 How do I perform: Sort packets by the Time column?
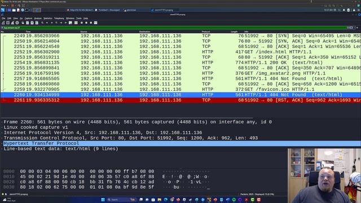point(28,32)
